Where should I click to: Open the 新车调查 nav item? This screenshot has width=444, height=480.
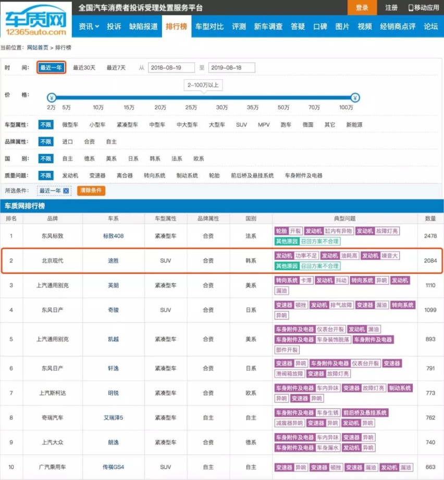tap(268, 27)
